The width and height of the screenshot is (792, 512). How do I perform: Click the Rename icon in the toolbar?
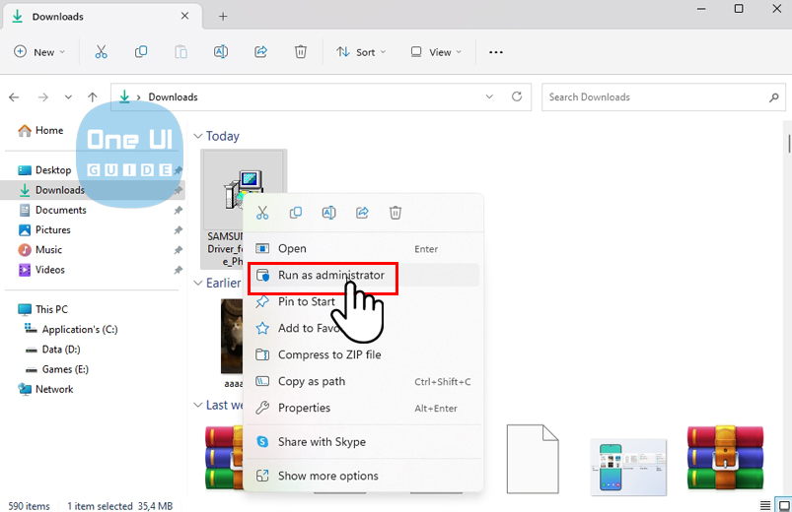(221, 52)
